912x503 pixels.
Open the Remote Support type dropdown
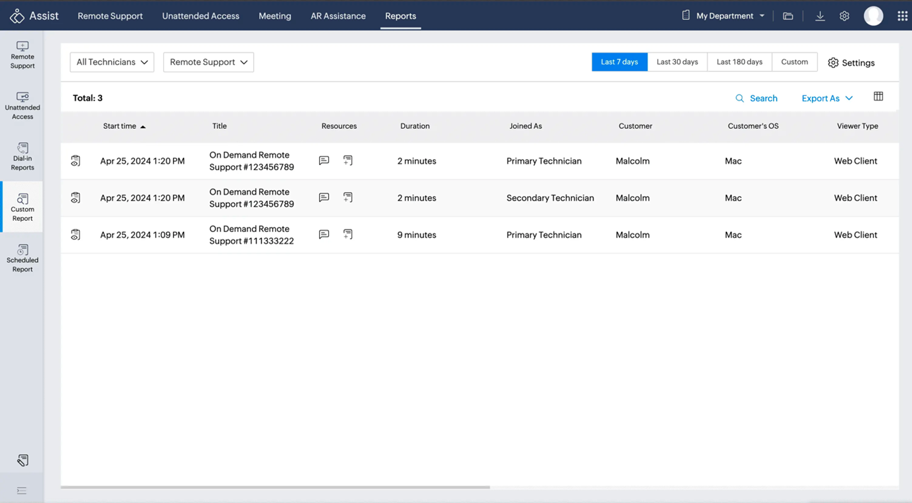pos(209,62)
